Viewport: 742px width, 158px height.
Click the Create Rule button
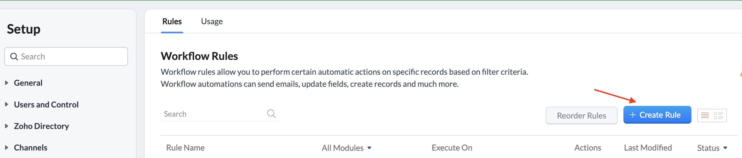pyautogui.click(x=657, y=115)
